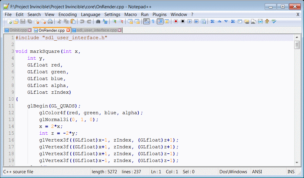Image resolution: width=304 pixels, height=178 pixels.
Task: Enable synchronized vertical scrolling
Action: tap(130, 21)
